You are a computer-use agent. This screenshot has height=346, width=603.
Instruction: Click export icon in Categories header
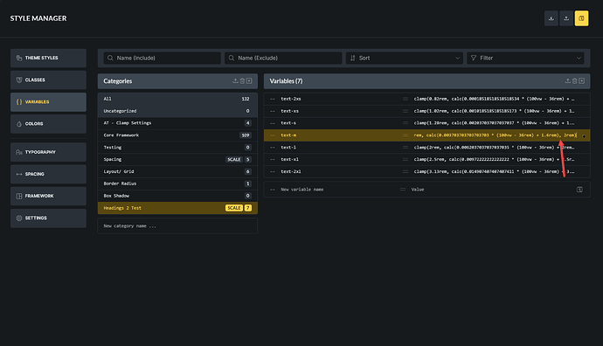(235, 81)
